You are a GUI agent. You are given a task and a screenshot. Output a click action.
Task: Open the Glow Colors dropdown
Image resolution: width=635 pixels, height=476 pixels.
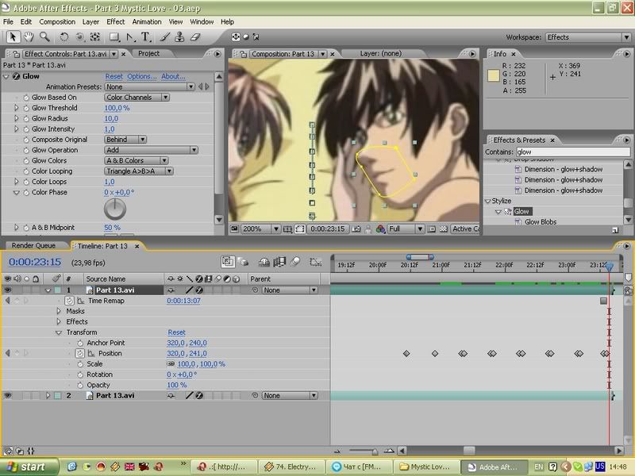click(136, 161)
